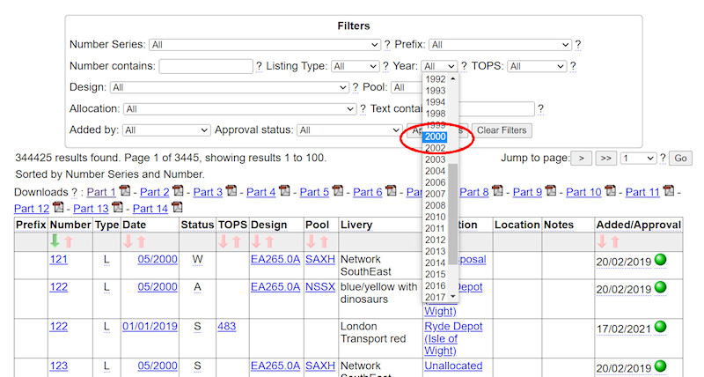Click the Go button for page jump
Screen dimensions: 704x377
click(x=679, y=159)
